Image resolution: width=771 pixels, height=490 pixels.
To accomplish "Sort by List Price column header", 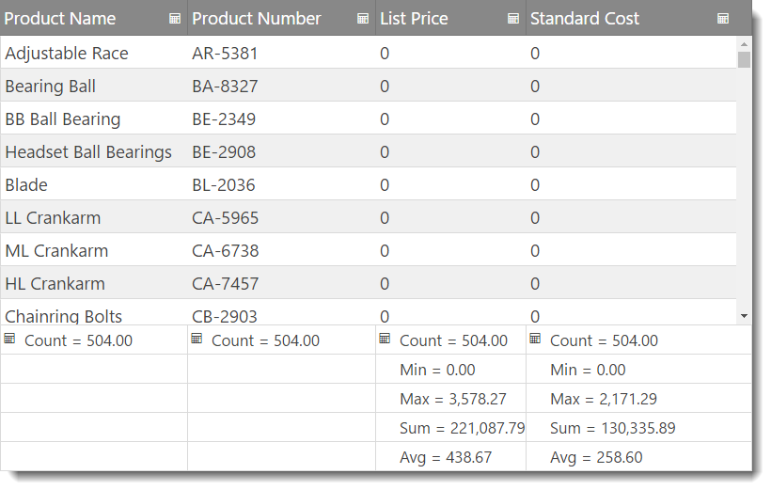I will tap(414, 19).
